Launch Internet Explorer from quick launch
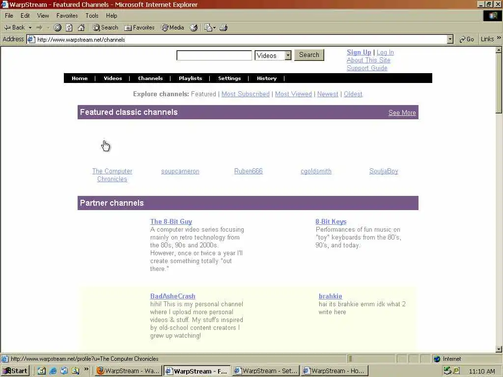The image size is (503, 377). tap(53, 371)
